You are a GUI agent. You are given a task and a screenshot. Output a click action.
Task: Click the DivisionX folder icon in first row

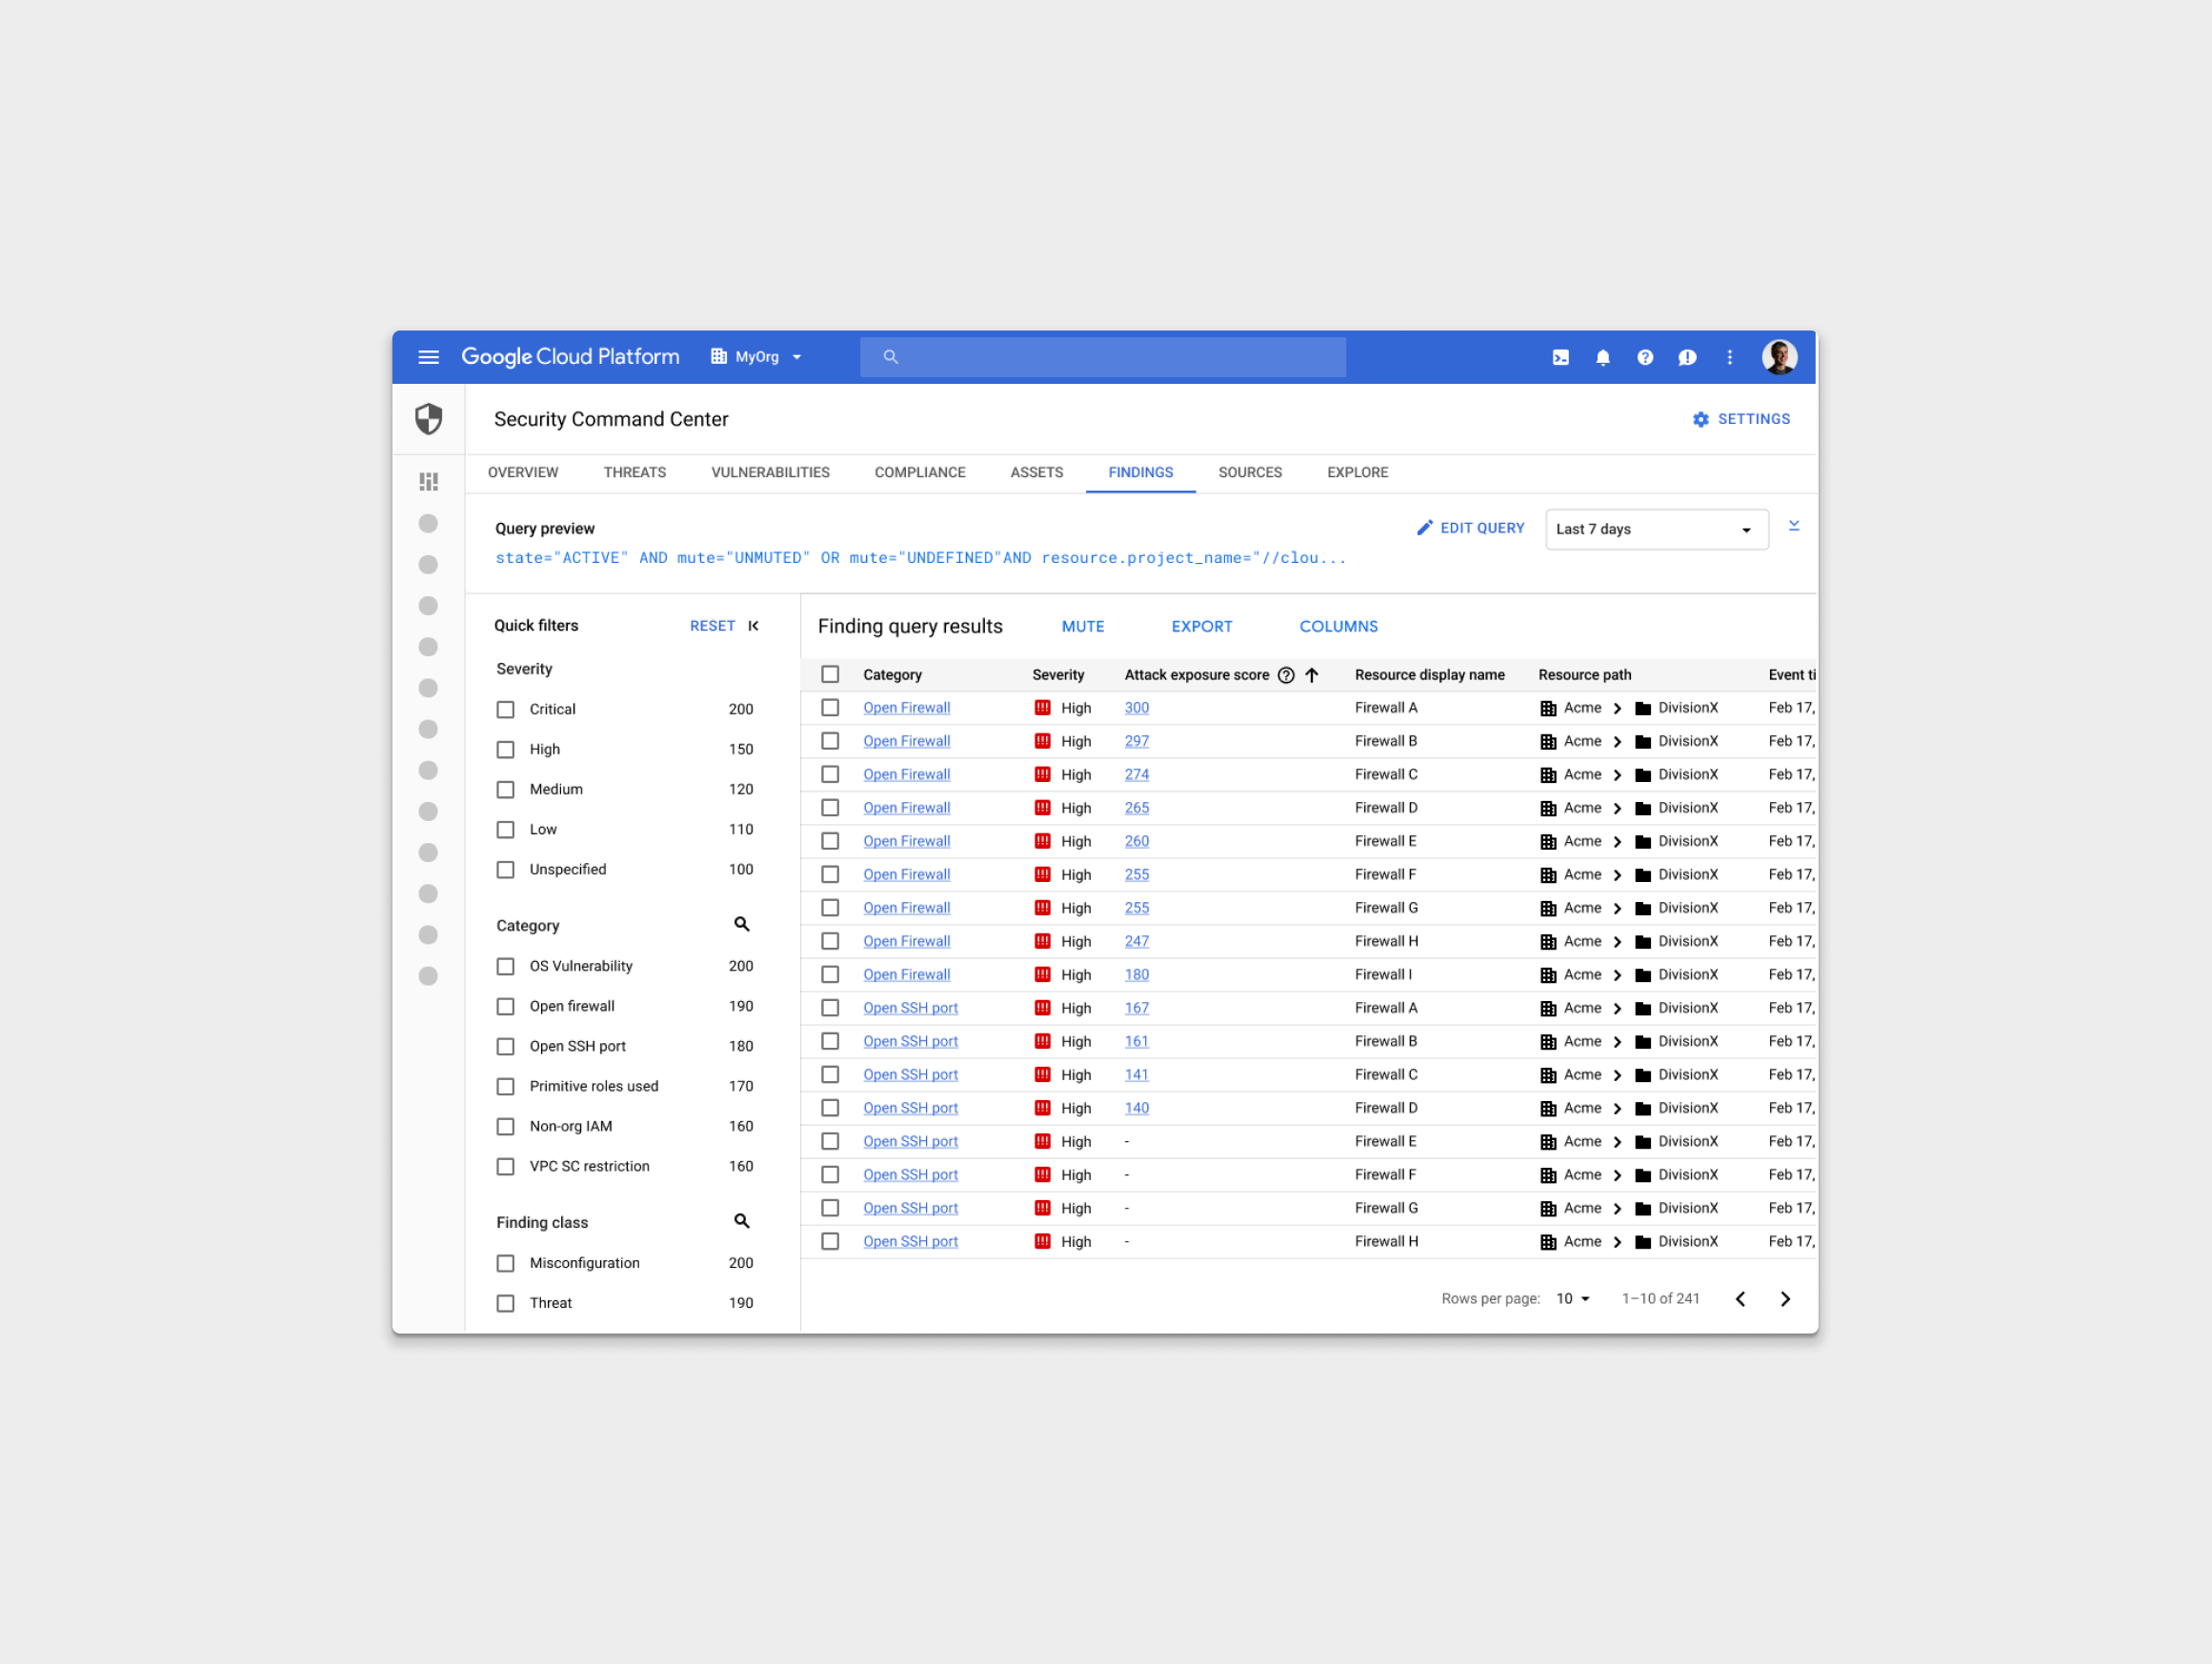[x=1642, y=708]
